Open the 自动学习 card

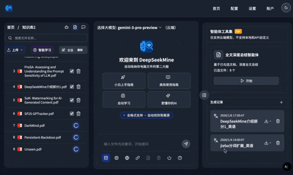point(124,99)
